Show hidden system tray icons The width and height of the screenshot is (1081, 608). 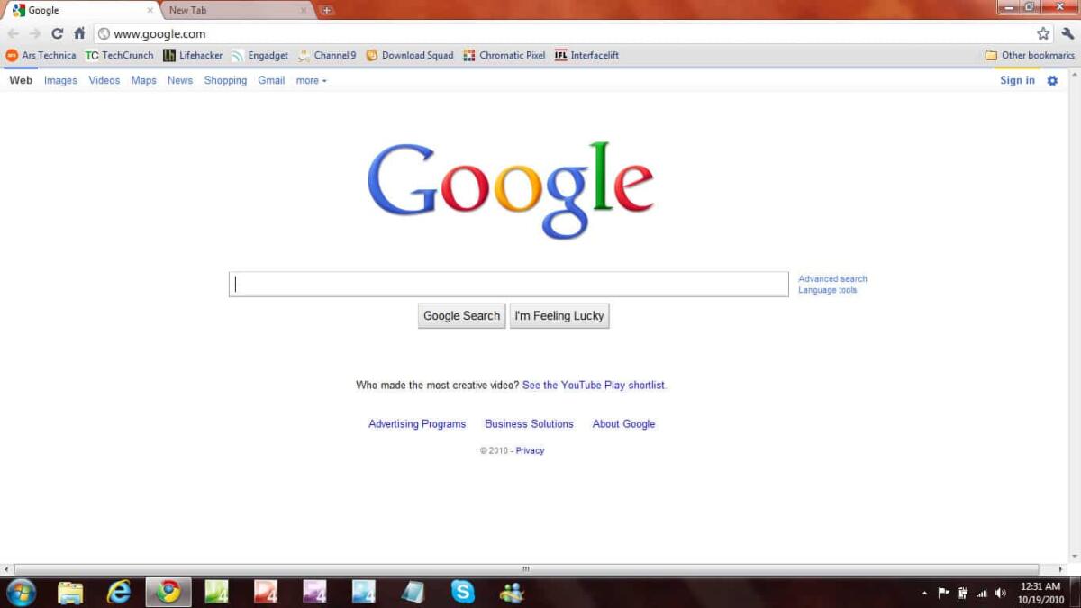(924, 593)
